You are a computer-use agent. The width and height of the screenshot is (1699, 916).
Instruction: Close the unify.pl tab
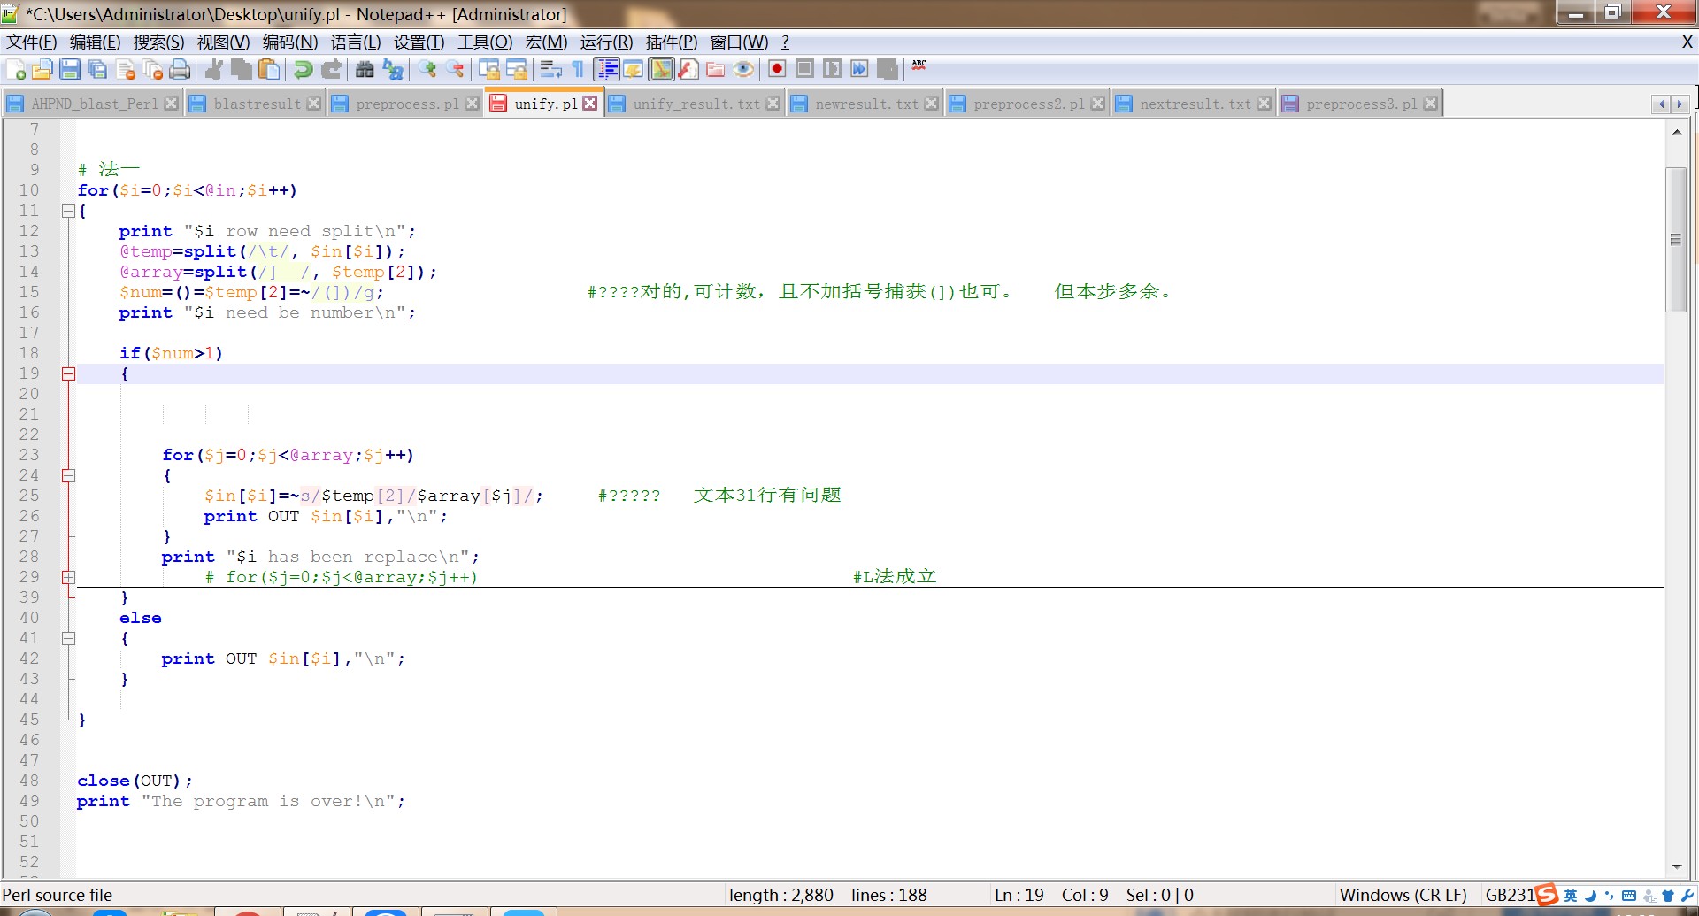590,104
